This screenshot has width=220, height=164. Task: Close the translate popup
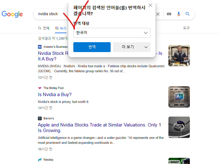[150, 5]
